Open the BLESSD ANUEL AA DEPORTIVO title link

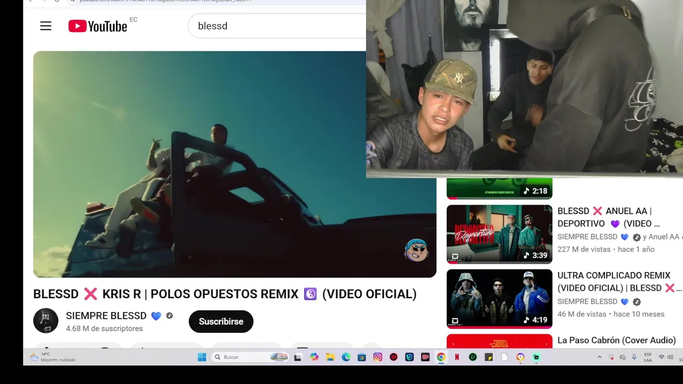point(609,217)
